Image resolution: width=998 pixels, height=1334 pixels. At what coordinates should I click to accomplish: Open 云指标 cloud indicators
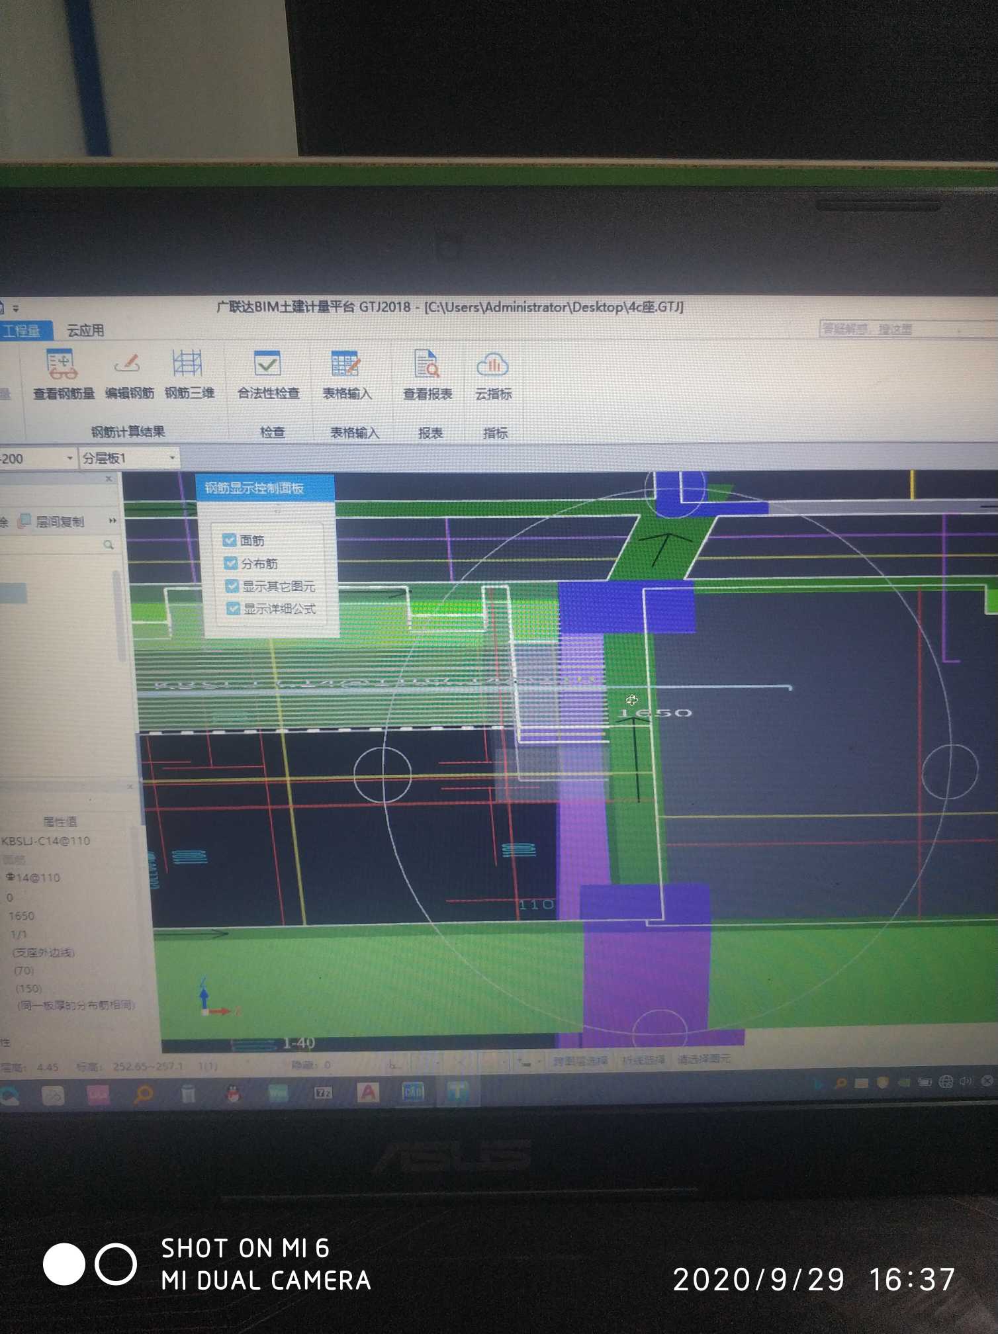(x=493, y=376)
